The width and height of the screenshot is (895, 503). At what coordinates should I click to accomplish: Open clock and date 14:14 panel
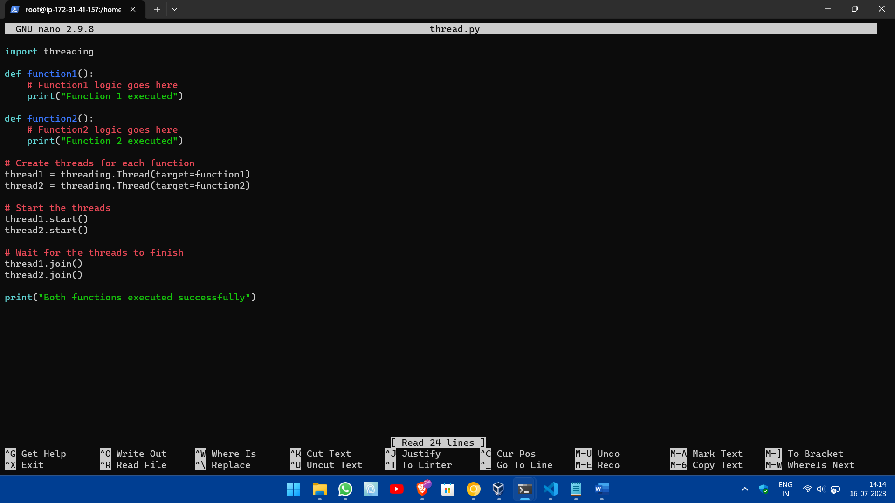[x=867, y=489]
